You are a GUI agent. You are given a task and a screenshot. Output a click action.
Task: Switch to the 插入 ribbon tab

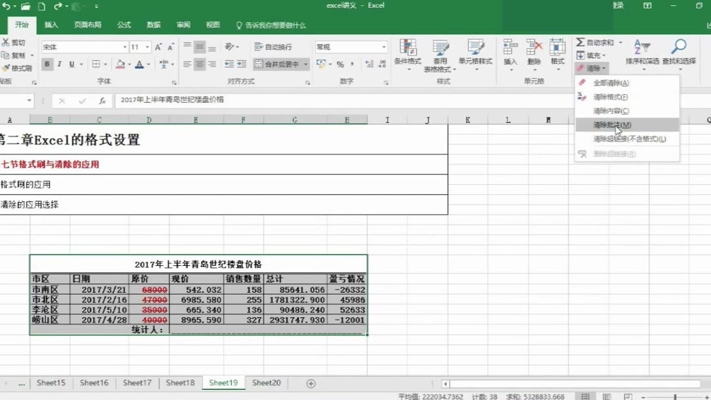coord(51,24)
